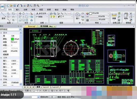137x99 pixels.
Task: Toggle 正交 ortho mode in status bar
Action: coord(68,97)
